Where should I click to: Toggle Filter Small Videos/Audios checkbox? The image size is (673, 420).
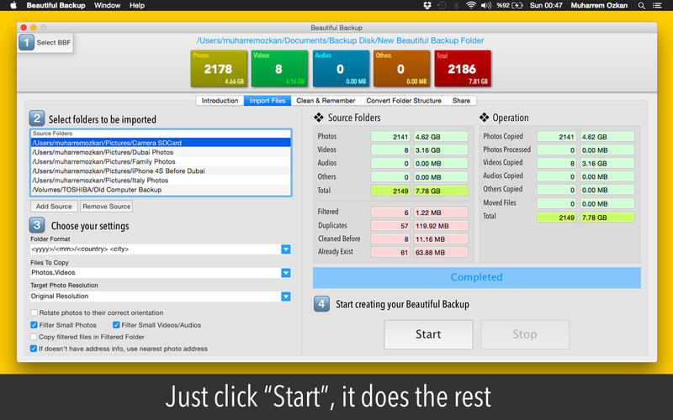(116, 325)
